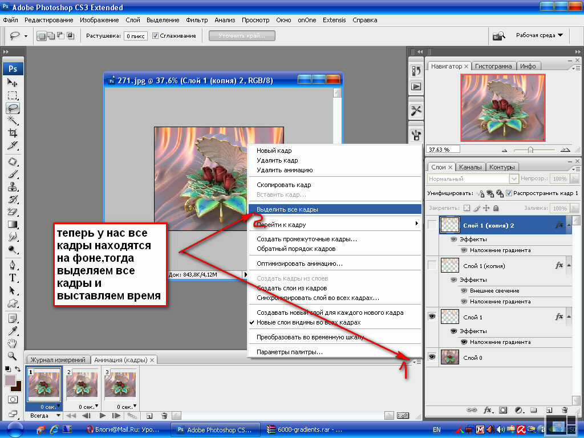This screenshot has width=584, height=438.
Task: Play the frame animation
Action: (103, 416)
